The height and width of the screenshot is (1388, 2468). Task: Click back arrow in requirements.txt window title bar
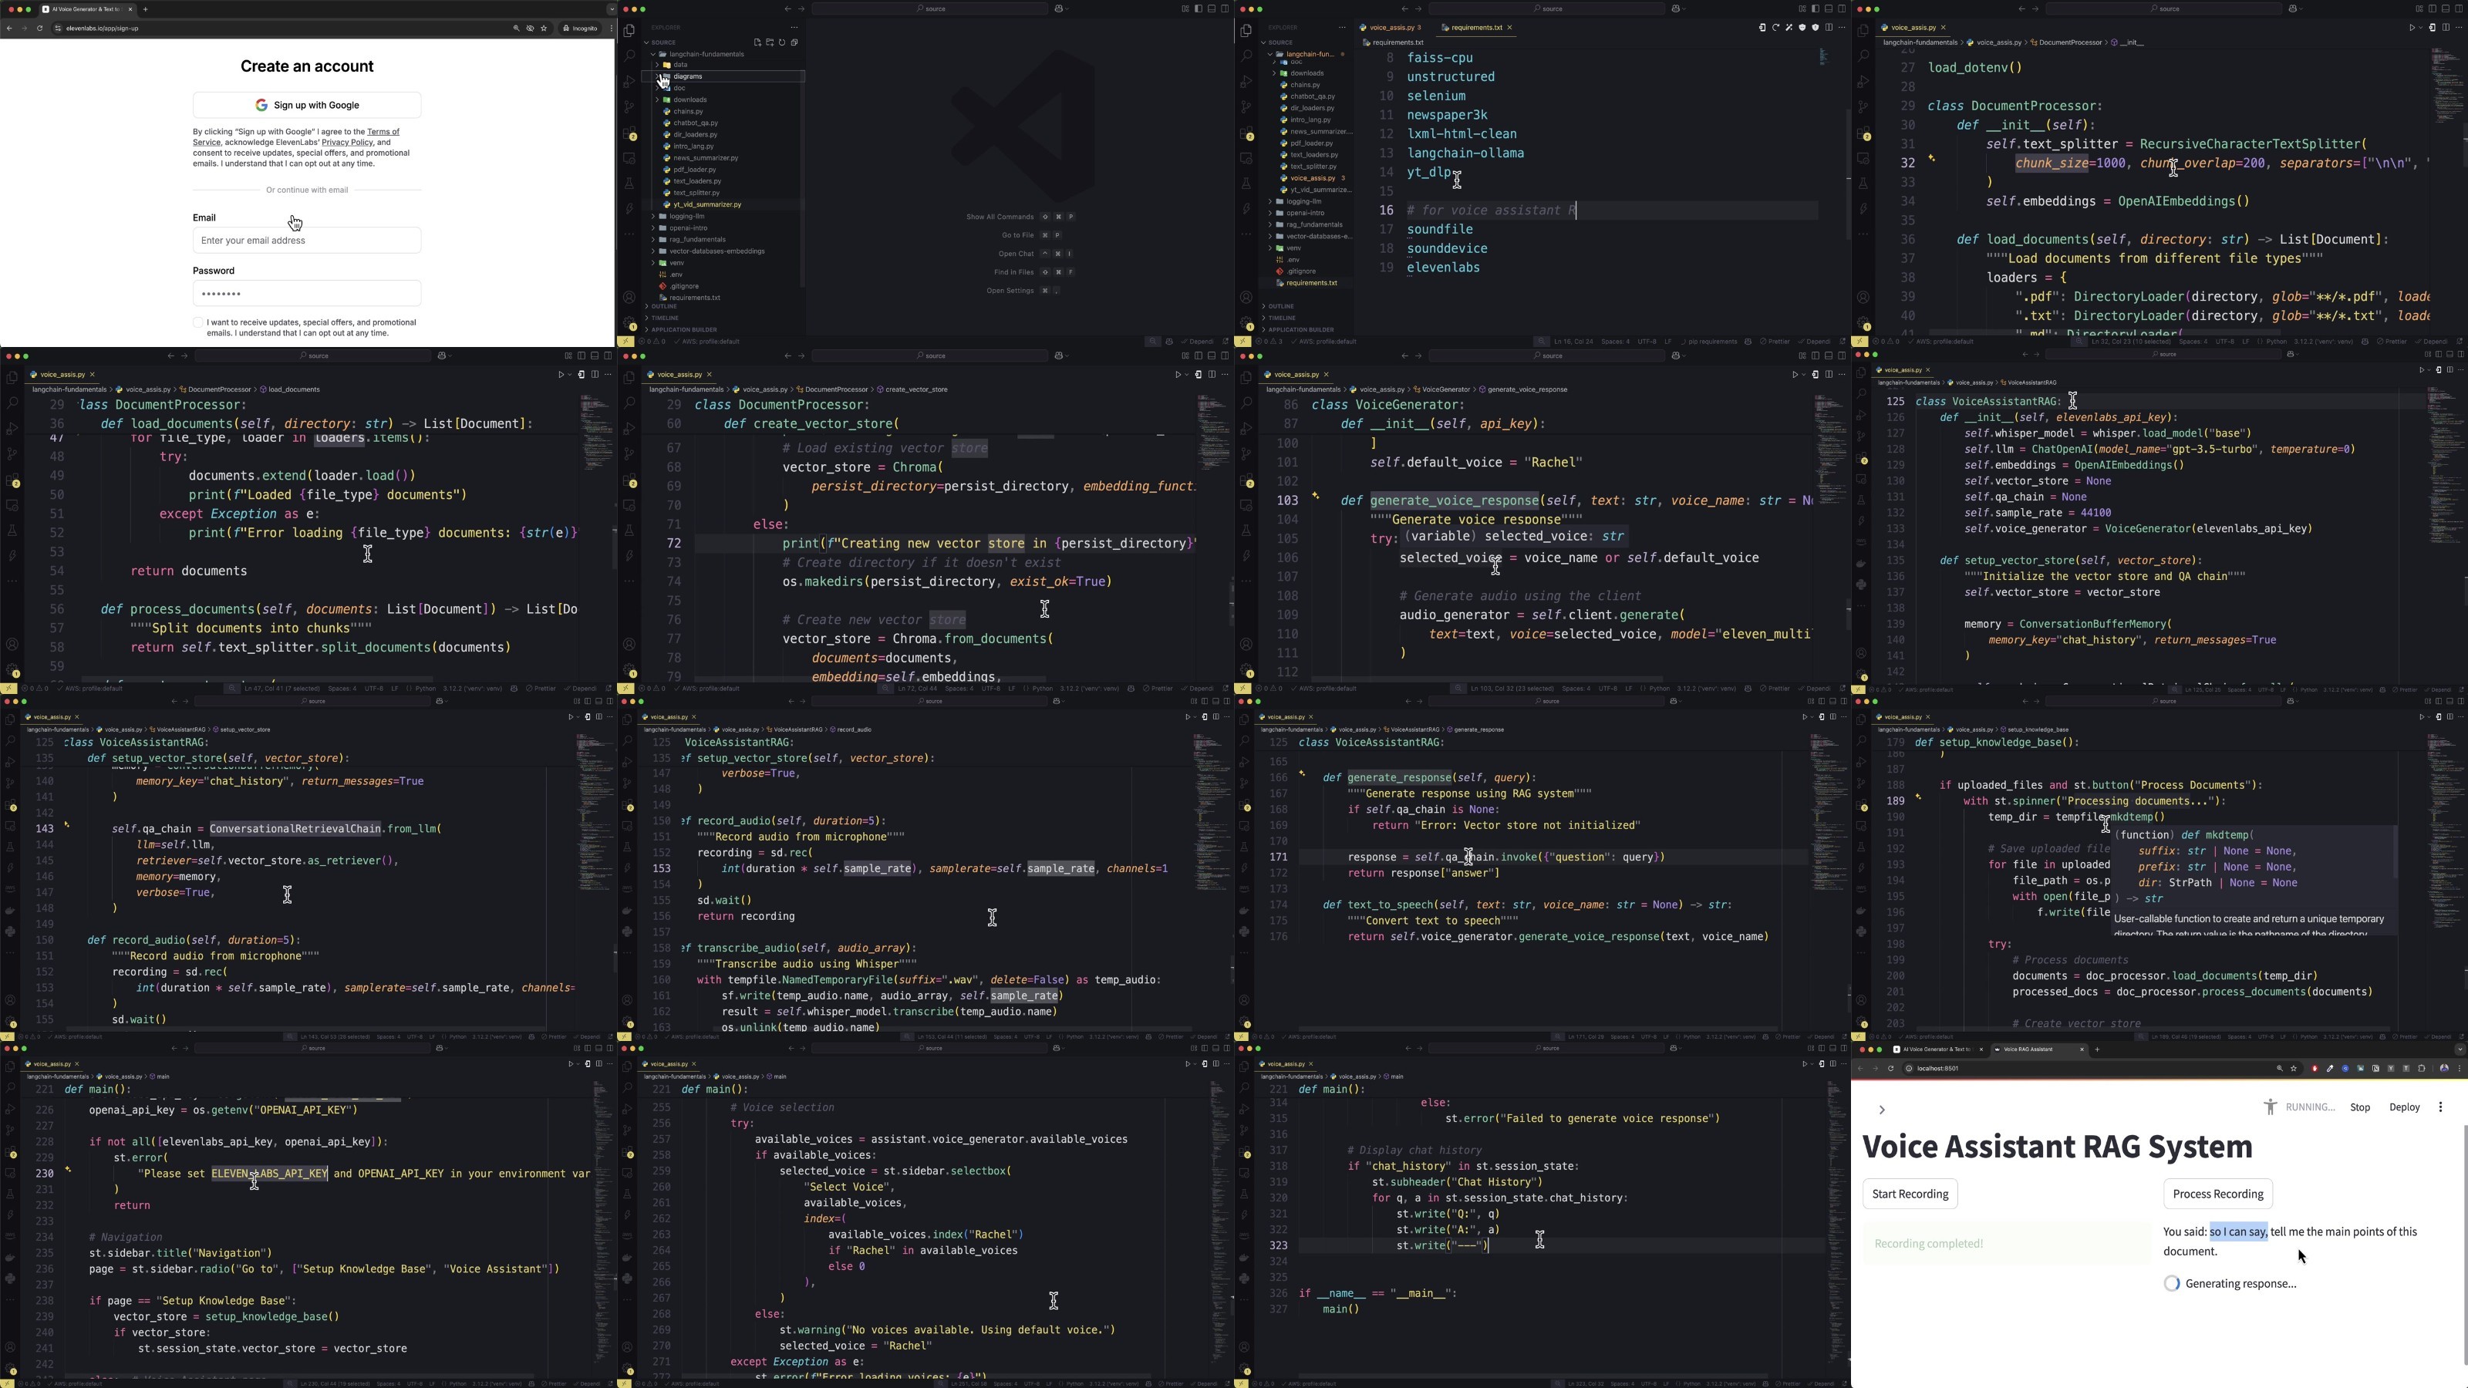(1405, 8)
